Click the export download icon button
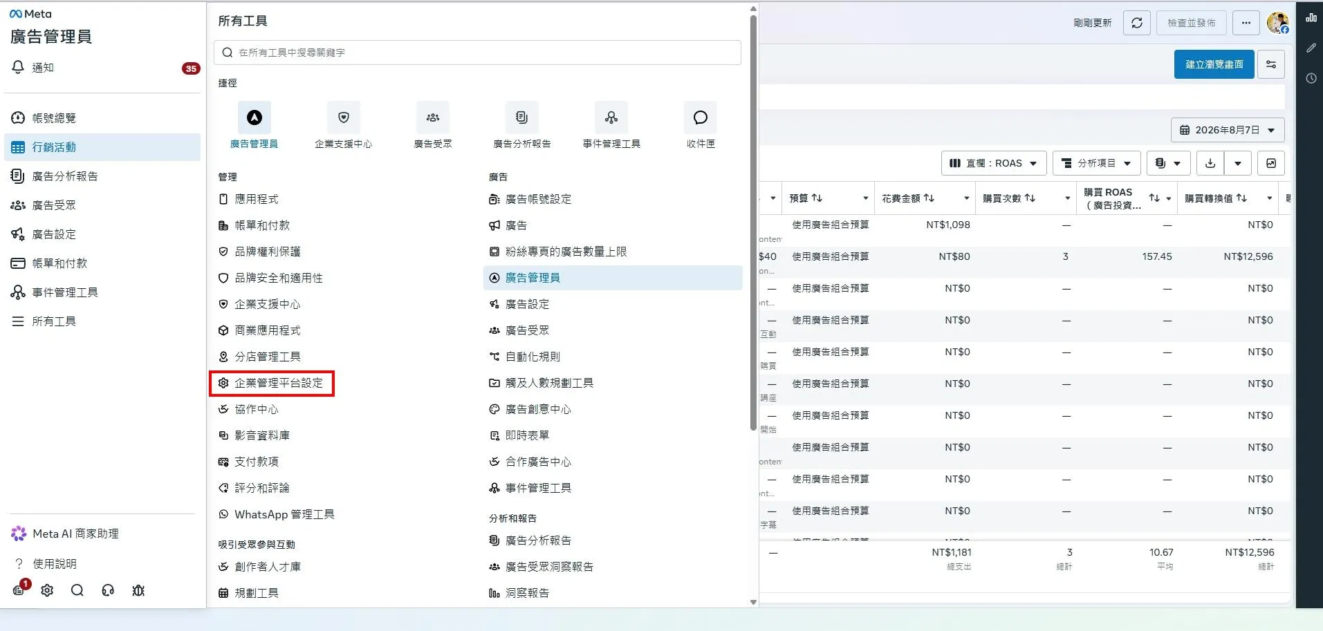 (x=1210, y=163)
